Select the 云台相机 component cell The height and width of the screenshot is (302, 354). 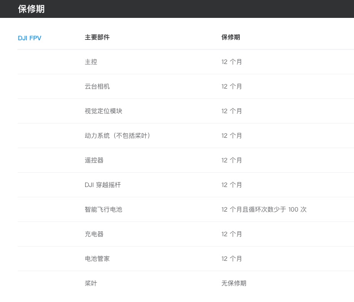tap(97, 86)
